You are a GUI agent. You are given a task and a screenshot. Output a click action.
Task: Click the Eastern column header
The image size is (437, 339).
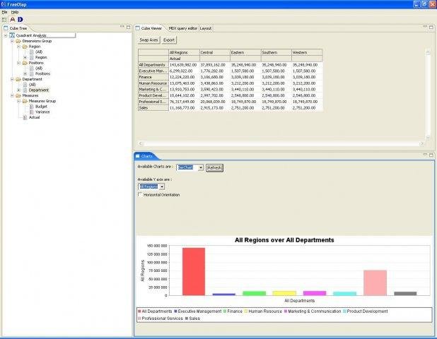[245, 52]
